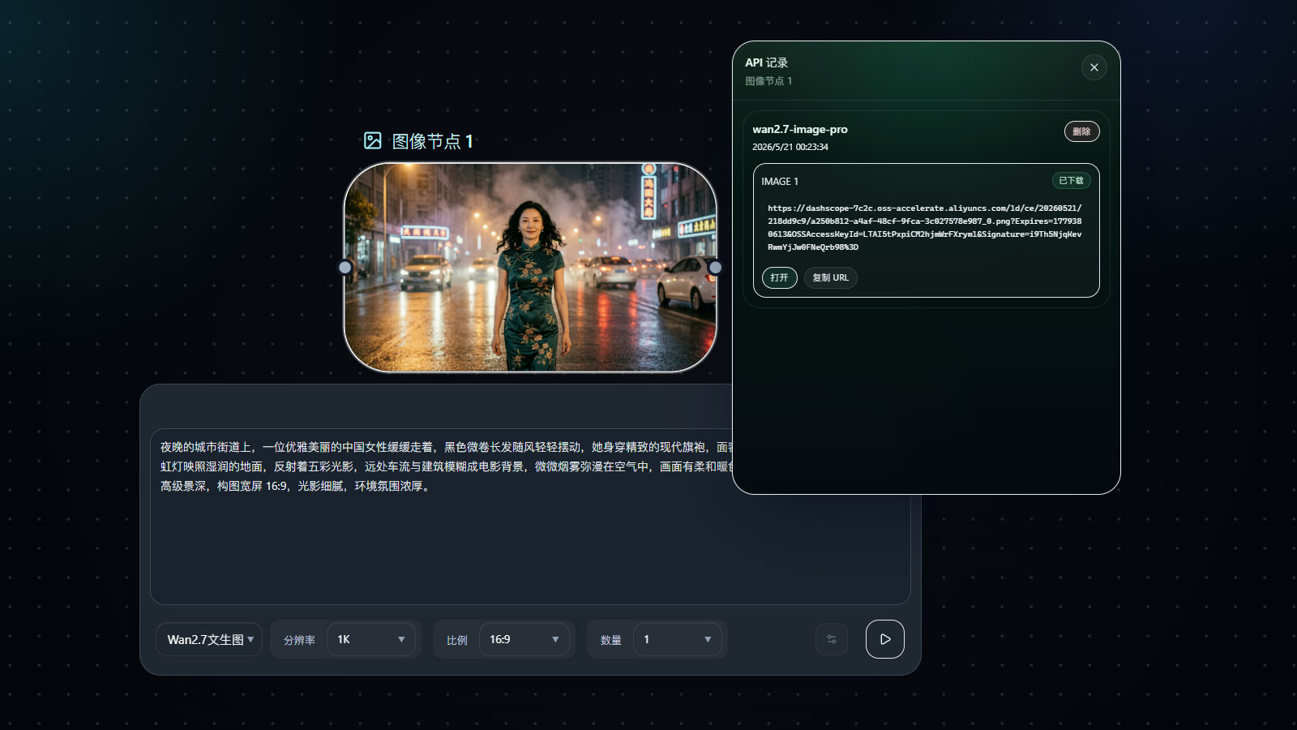
Task: Click the prompt text input area
Action: point(530,517)
